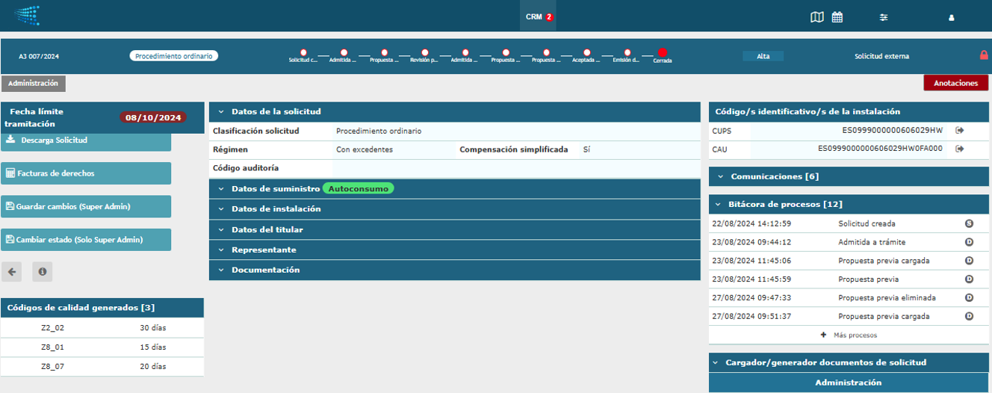Select the first Solicitud status step
This screenshot has height=393, width=992.
click(x=303, y=53)
